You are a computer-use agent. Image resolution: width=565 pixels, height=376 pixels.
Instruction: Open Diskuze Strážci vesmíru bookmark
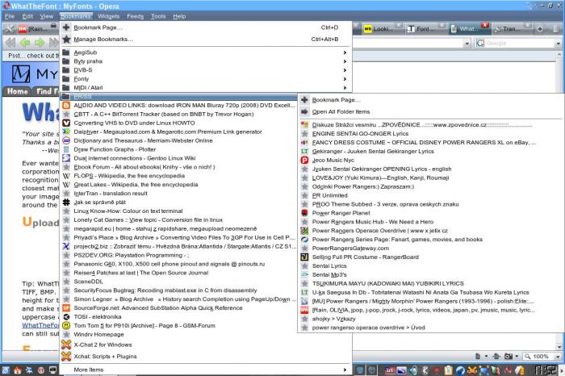point(430,124)
